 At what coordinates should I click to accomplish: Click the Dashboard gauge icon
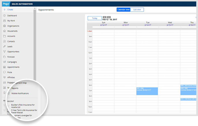click(x=4, y=15)
